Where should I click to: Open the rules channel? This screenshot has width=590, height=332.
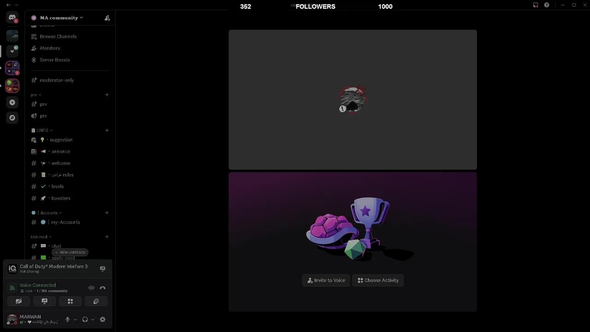click(69, 175)
